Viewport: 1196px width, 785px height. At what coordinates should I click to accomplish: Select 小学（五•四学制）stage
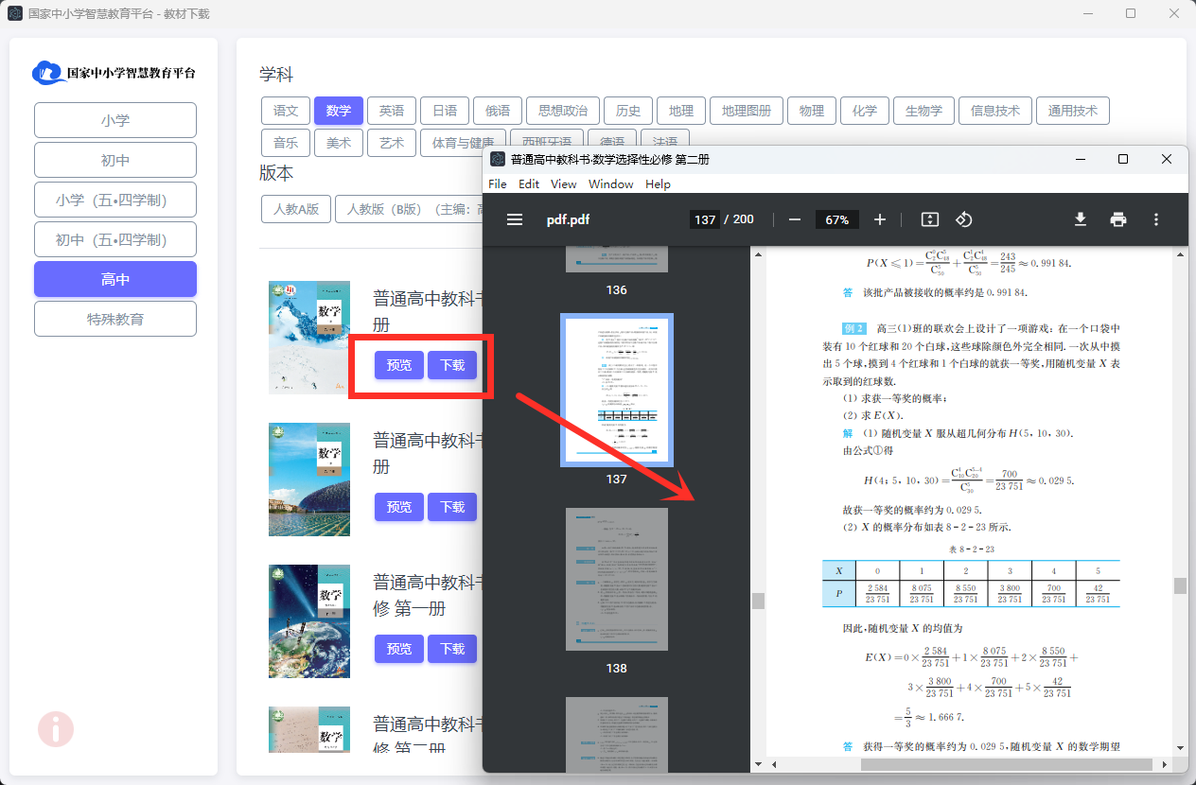point(115,200)
